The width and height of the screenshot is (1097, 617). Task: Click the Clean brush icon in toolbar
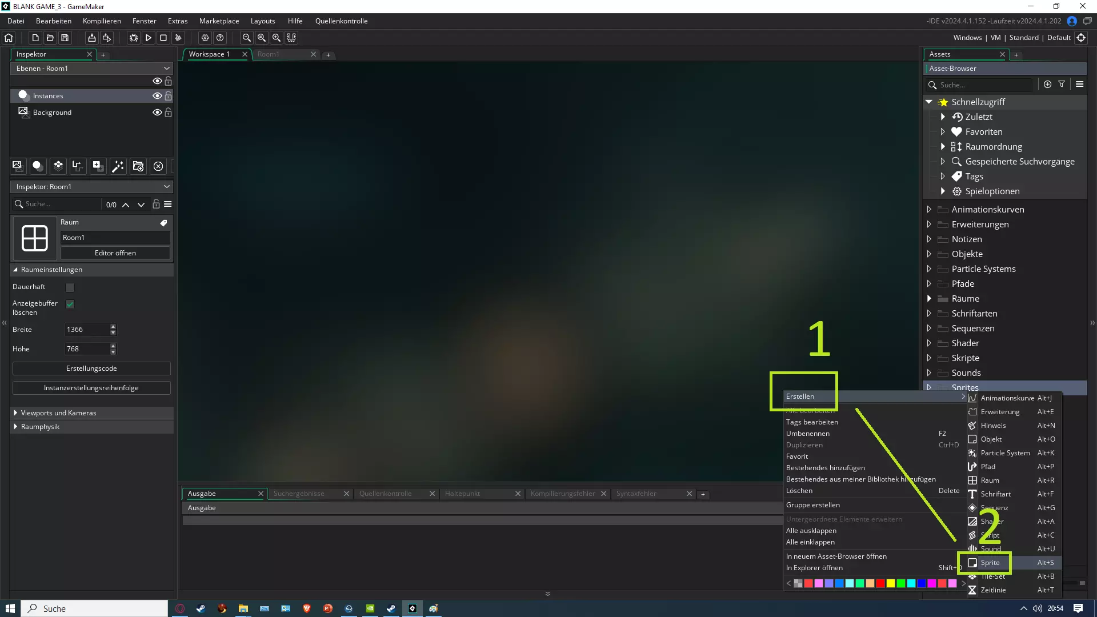tap(178, 38)
